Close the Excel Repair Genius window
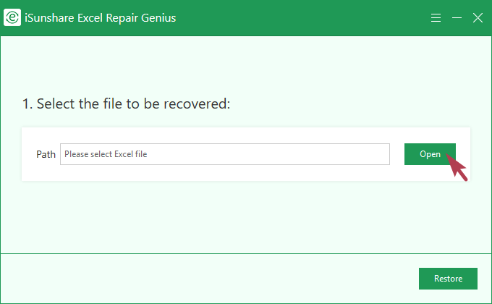Image resolution: width=492 pixels, height=304 pixels. pos(478,17)
